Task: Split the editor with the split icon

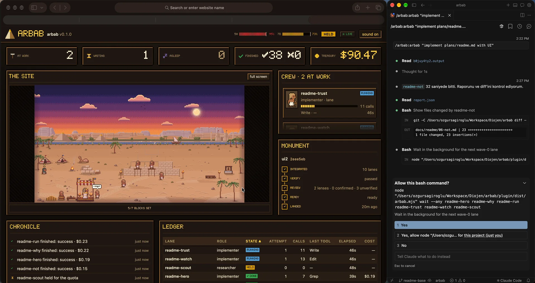Action: pyautogui.click(x=522, y=15)
